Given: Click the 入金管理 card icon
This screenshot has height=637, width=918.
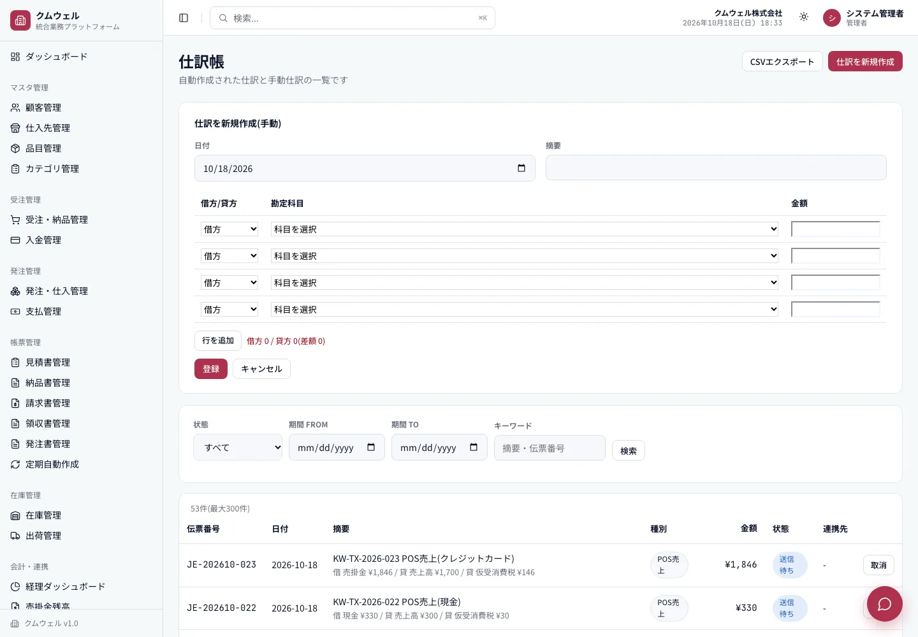Looking at the screenshot, I should pos(15,240).
